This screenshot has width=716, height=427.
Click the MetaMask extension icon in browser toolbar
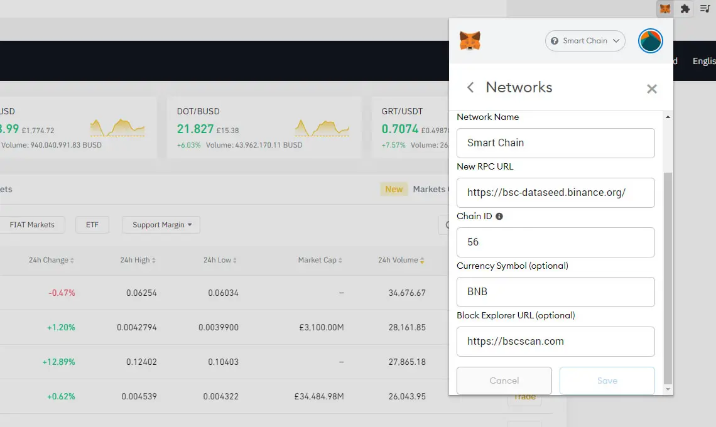[x=665, y=9]
